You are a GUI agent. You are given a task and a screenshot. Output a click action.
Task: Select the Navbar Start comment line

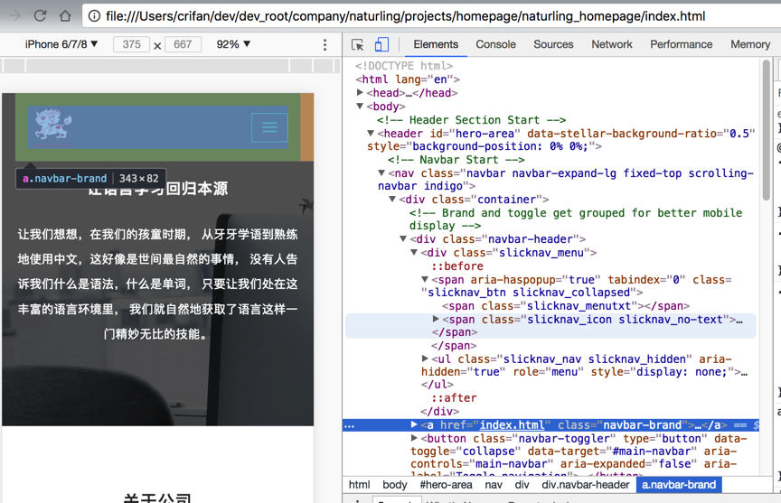pyautogui.click(x=456, y=160)
